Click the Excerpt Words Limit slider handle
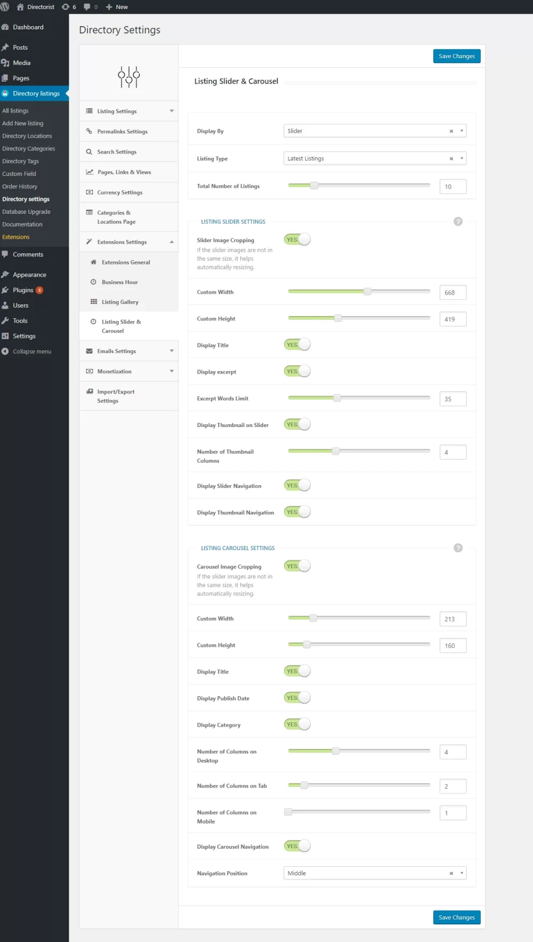533x942 pixels. pyautogui.click(x=337, y=398)
